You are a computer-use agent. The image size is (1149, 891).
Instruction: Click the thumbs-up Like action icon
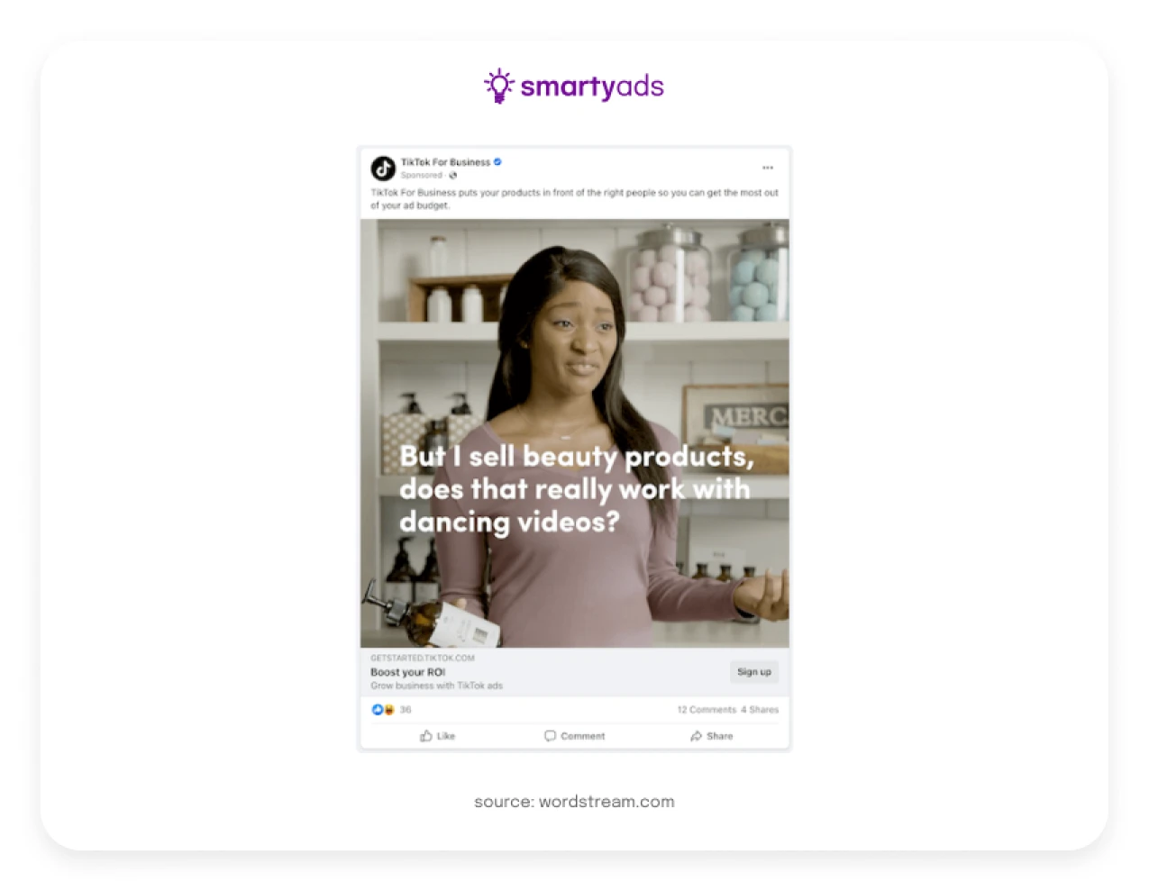[x=426, y=736]
